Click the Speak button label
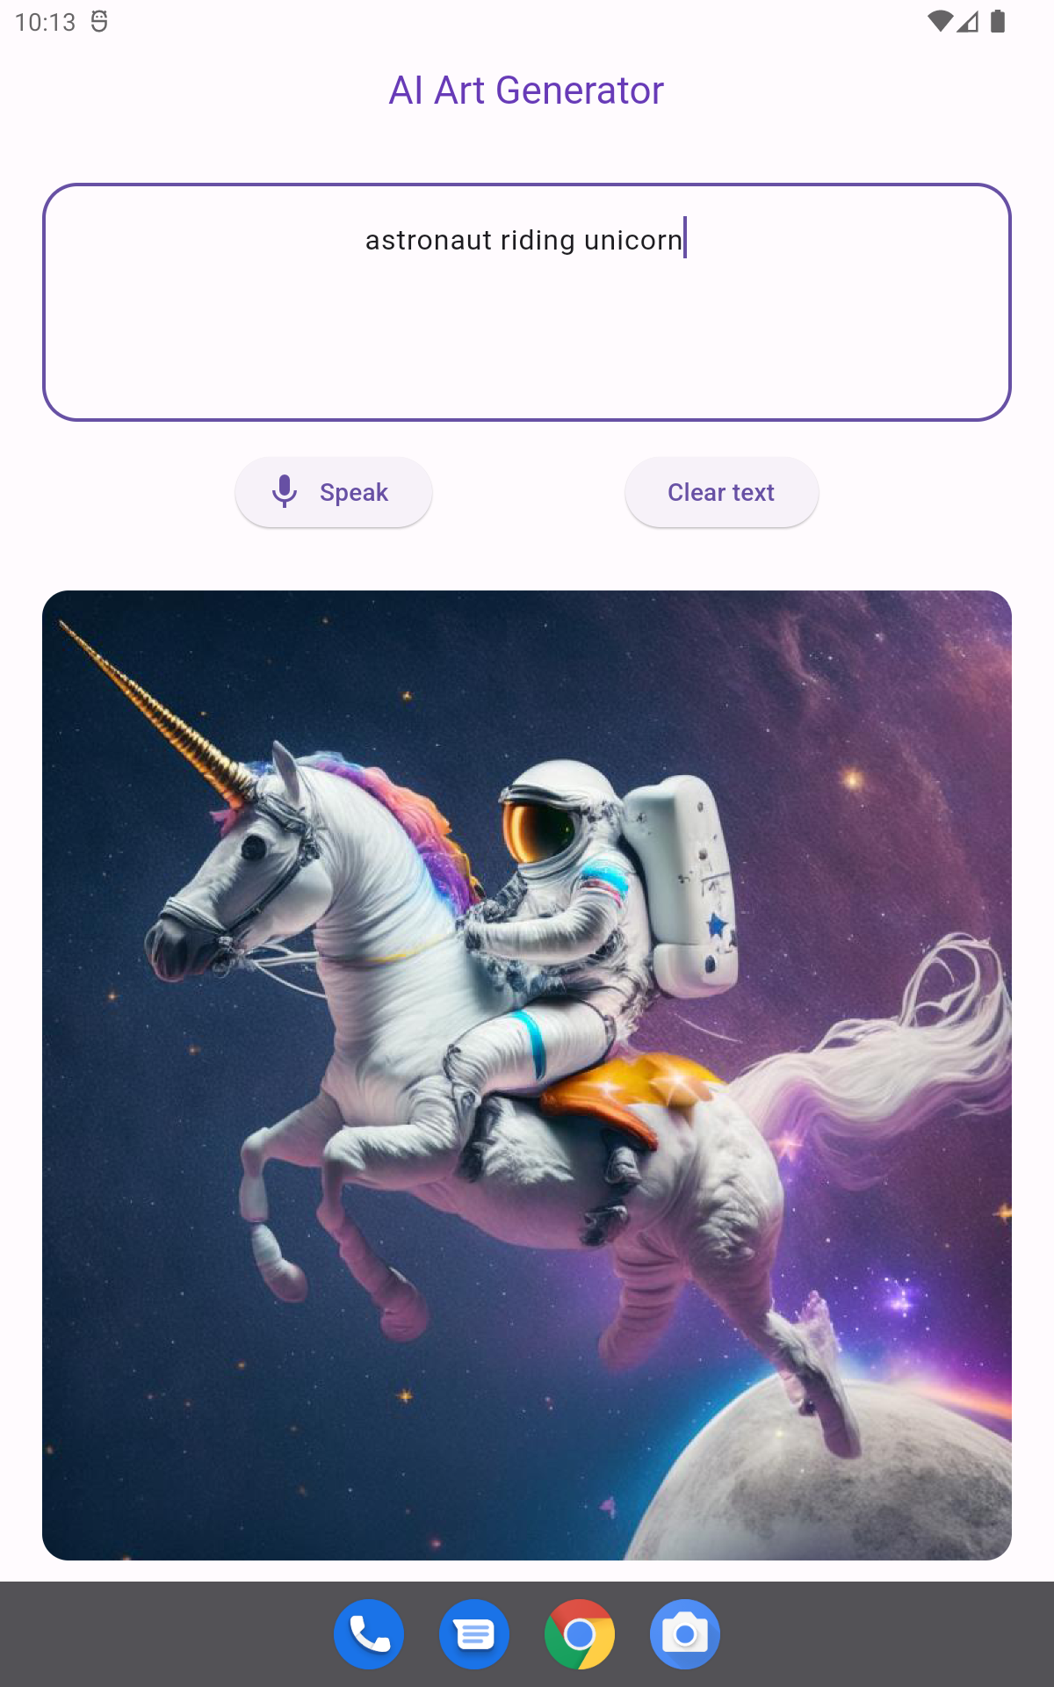1054x1687 pixels. click(354, 492)
